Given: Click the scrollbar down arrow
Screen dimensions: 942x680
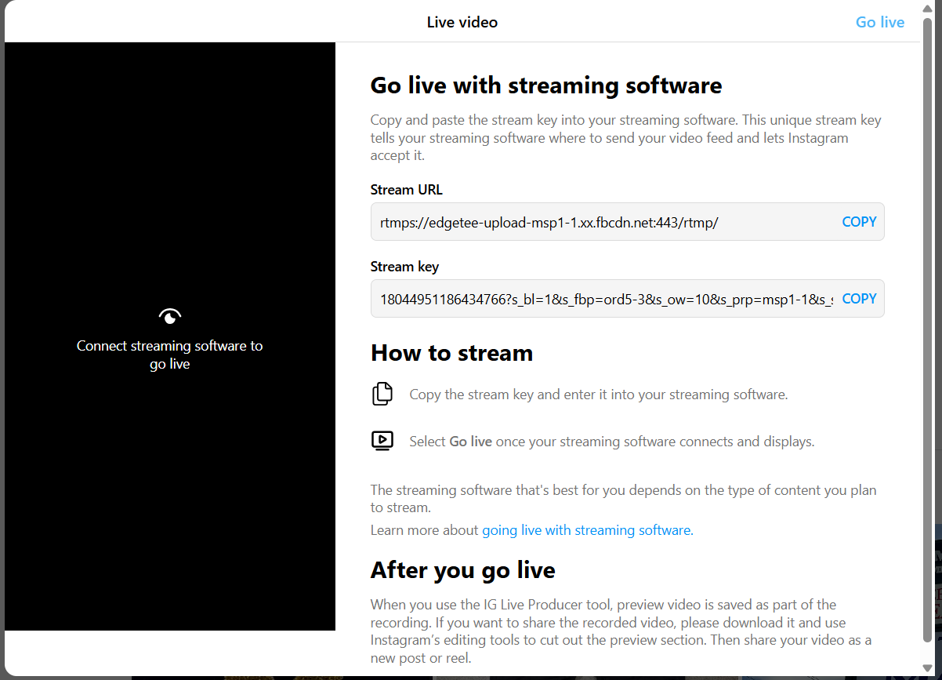Looking at the screenshot, I should coord(928,667).
